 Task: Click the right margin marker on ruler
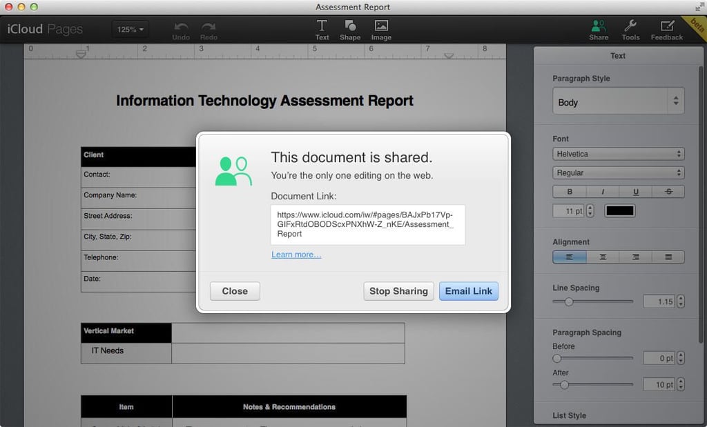point(449,56)
